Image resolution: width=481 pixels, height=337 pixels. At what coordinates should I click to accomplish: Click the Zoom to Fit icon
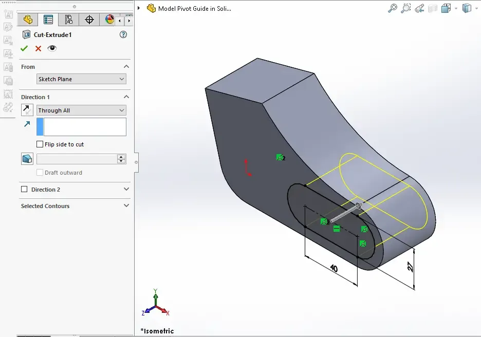[392, 8]
